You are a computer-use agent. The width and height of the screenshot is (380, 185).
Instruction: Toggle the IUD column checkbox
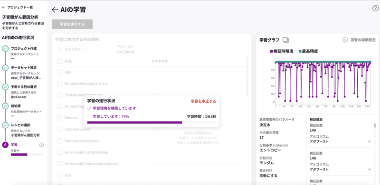[60, 175]
